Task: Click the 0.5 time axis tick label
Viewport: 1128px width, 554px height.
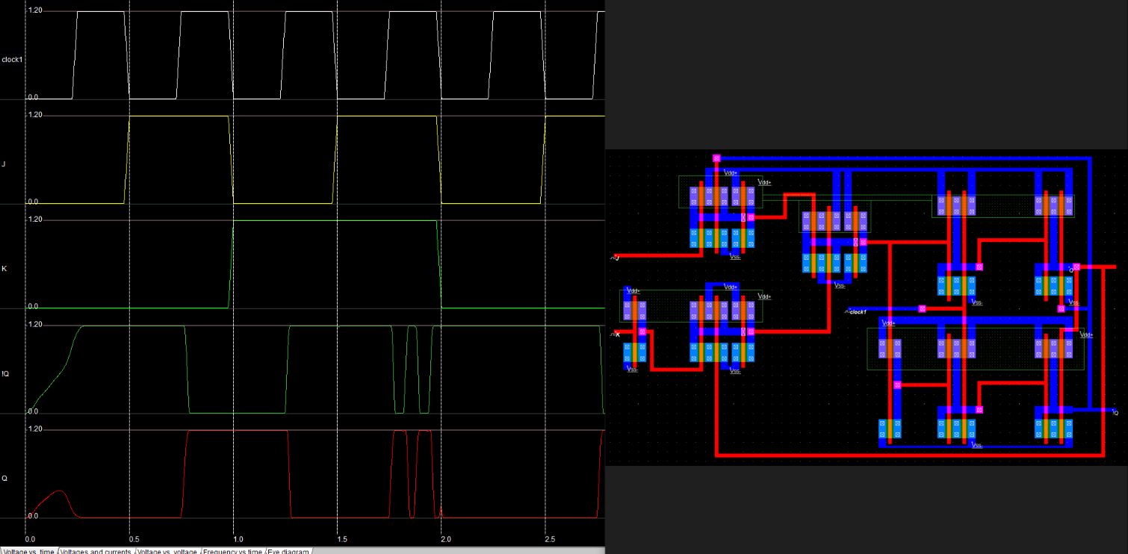Action: [x=134, y=539]
